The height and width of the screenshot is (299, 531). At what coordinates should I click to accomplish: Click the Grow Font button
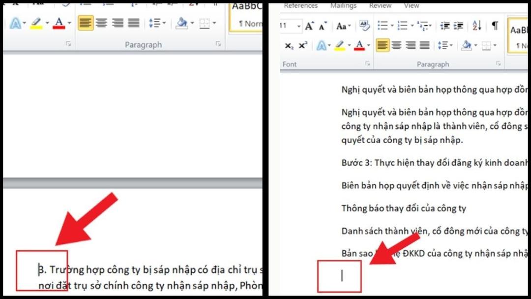click(309, 25)
